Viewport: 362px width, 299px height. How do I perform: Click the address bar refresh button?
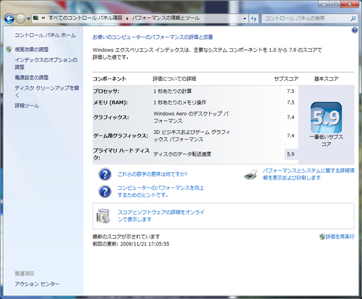[254, 19]
